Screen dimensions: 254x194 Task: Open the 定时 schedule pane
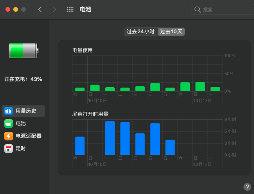[21, 149]
